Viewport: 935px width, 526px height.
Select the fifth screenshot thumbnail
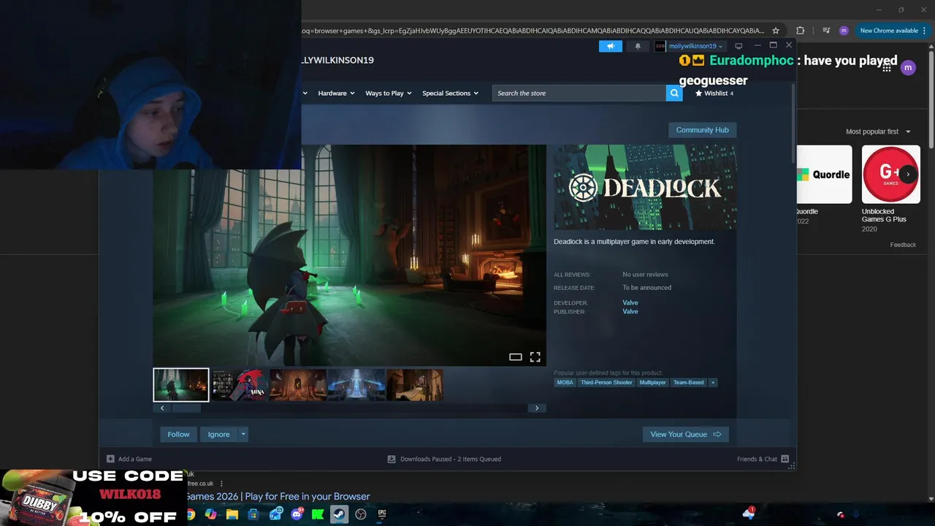coord(415,385)
